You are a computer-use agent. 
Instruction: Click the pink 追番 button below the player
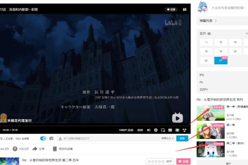pos(184,161)
